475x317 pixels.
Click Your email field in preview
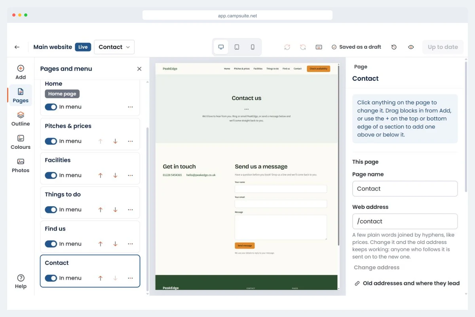281,204
